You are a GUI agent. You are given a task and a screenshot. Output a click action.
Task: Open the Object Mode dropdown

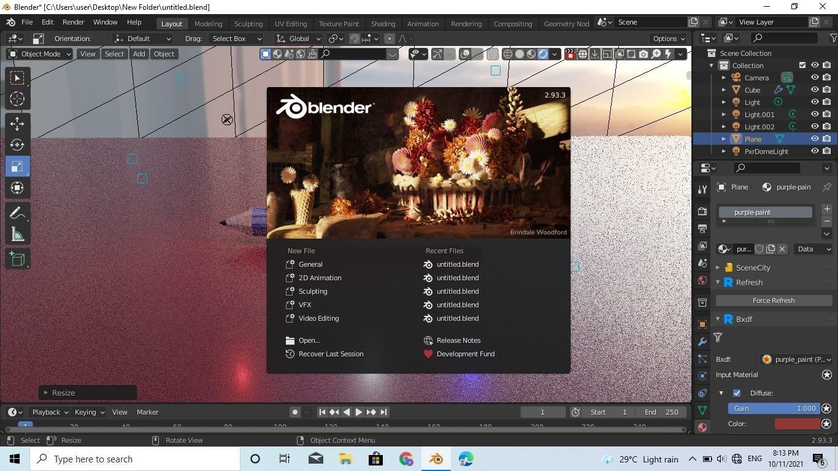pyautogui.click(x=39, y=54)
